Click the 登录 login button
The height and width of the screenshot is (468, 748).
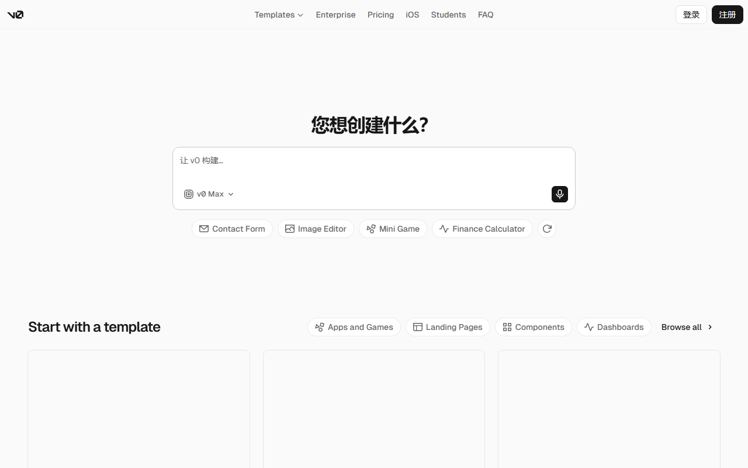(x=691, y=15)
